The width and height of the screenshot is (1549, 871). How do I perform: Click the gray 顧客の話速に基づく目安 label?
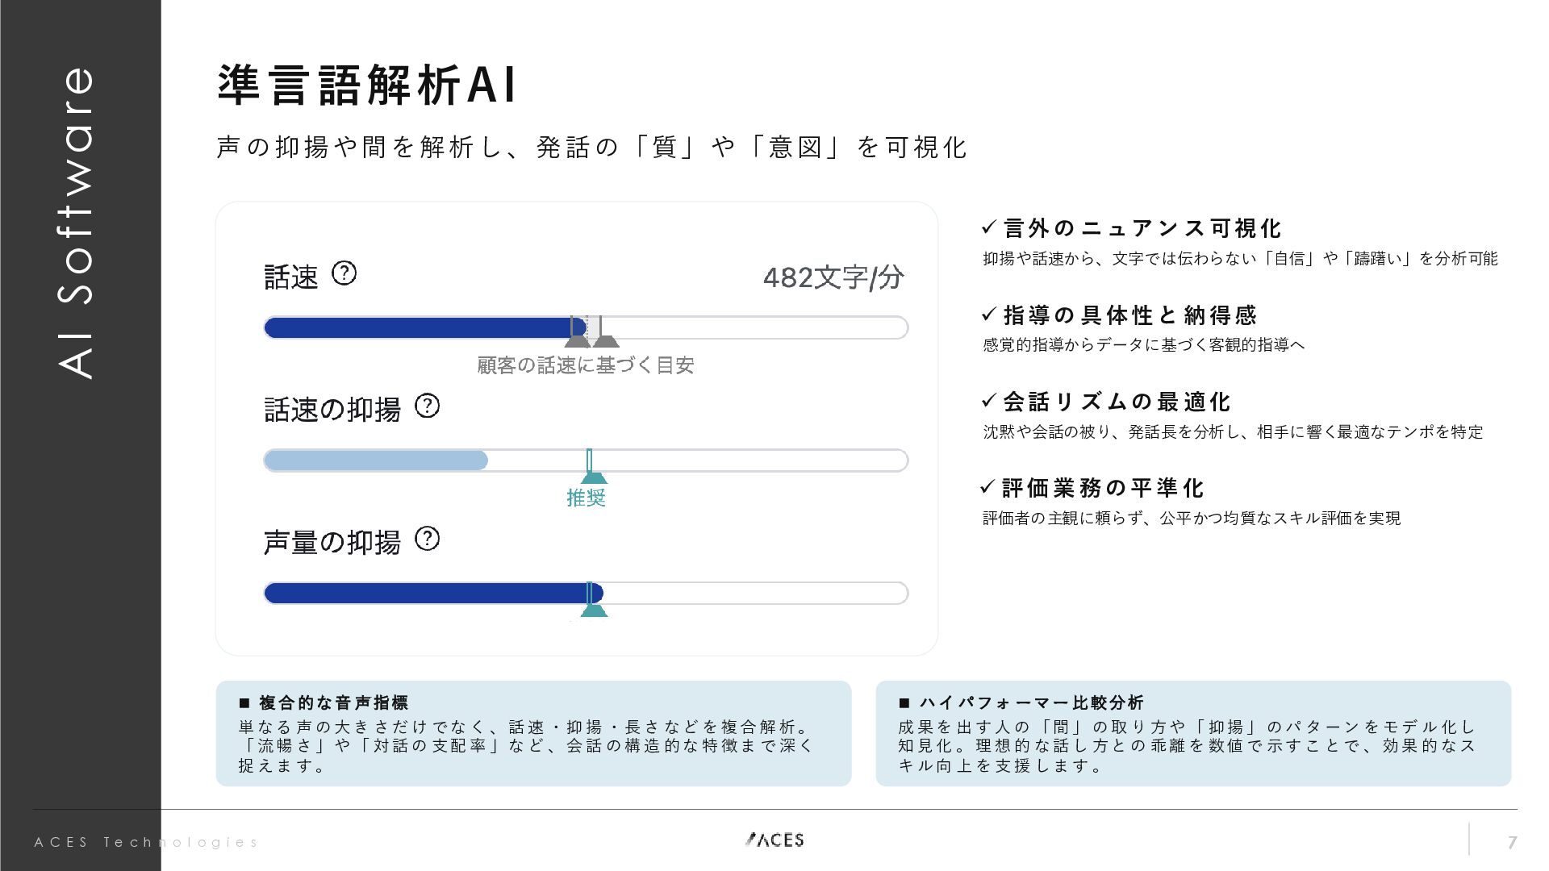pyautogui.click(x=586, y=365)
